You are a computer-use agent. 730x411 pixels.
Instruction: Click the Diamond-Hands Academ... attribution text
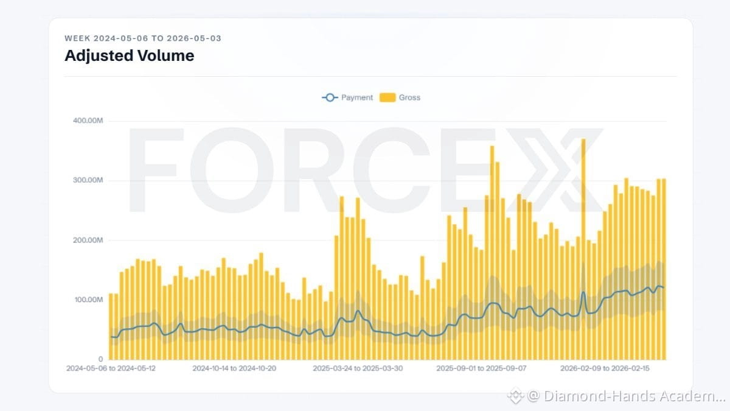coord(627,396)
